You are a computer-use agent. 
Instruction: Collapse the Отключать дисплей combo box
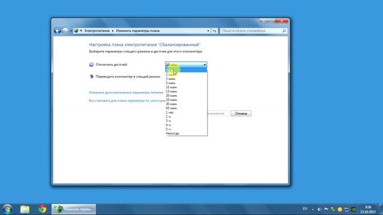(x=186, y=64)
